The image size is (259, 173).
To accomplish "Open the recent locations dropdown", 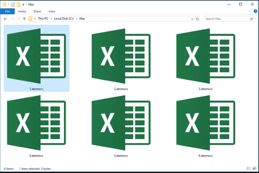I will tap(19, 19).
